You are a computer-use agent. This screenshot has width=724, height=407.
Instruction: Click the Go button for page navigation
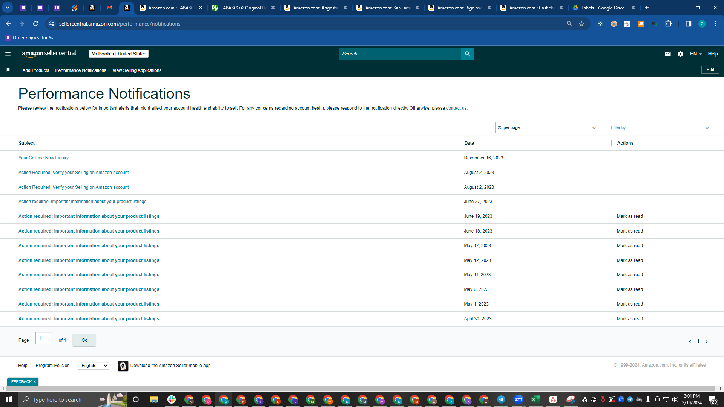(x=84, y=340)
